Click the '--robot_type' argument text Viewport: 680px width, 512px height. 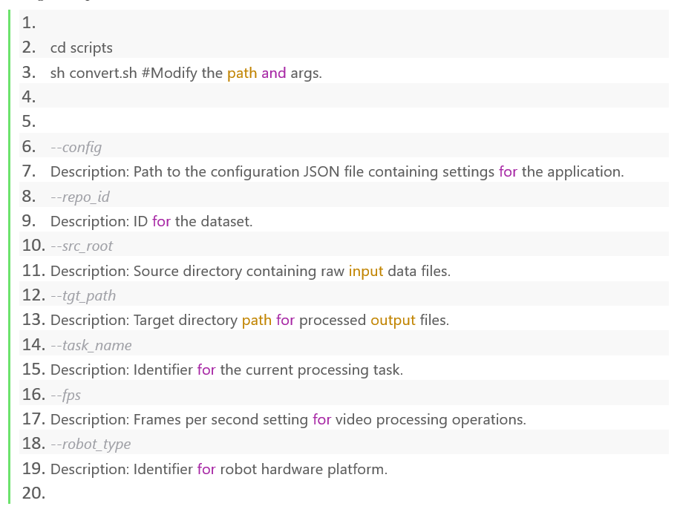(x=91, y=444)
